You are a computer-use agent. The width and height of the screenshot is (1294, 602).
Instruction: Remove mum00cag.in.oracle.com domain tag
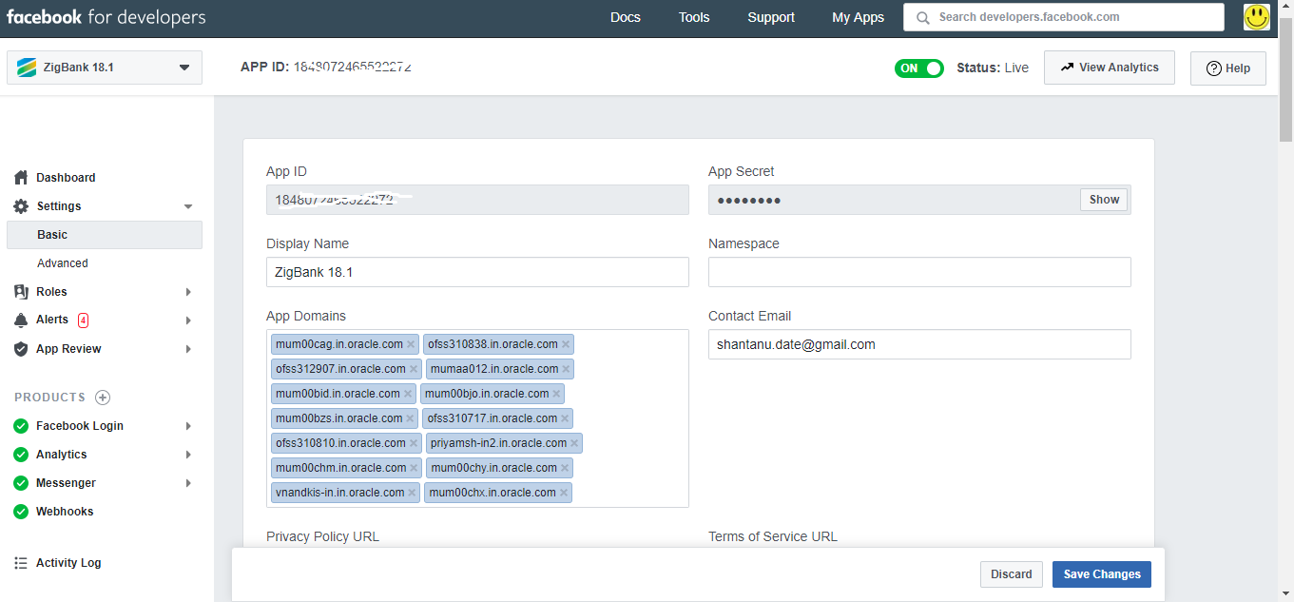pyautogui.click(x=411, y=344)
